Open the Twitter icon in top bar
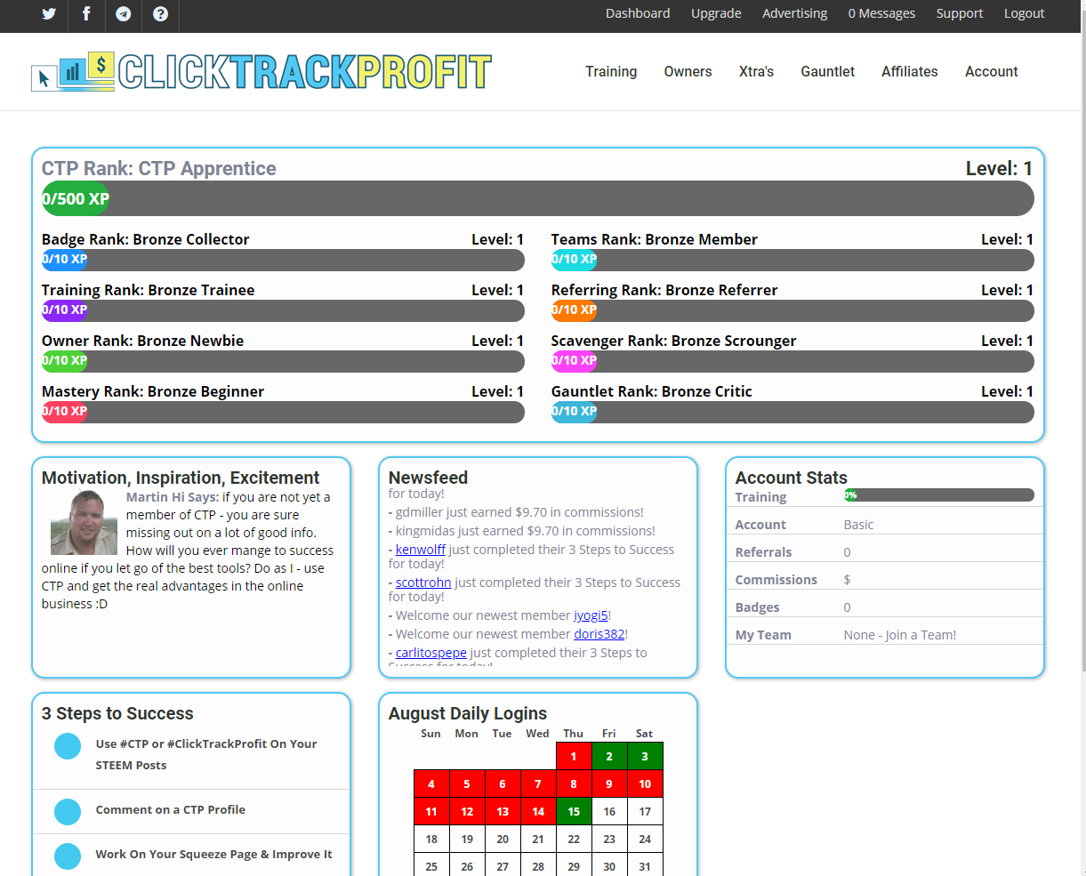The height and width of the screenshot is (876, 1086). coord(49,13)
